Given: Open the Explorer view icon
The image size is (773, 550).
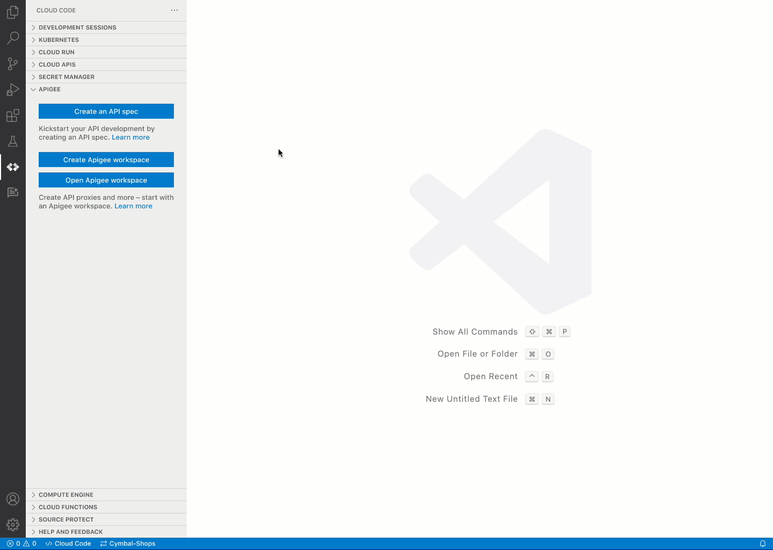Looking at the screenshot, I should pyautogui.click(x=13, y=12).
